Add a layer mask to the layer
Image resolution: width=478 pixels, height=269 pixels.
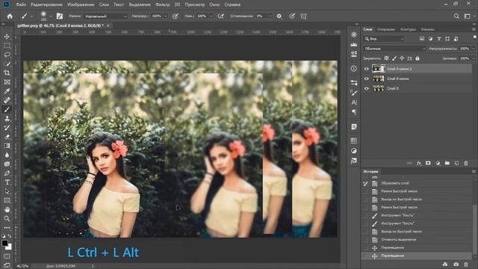click(x=428, y=164)
